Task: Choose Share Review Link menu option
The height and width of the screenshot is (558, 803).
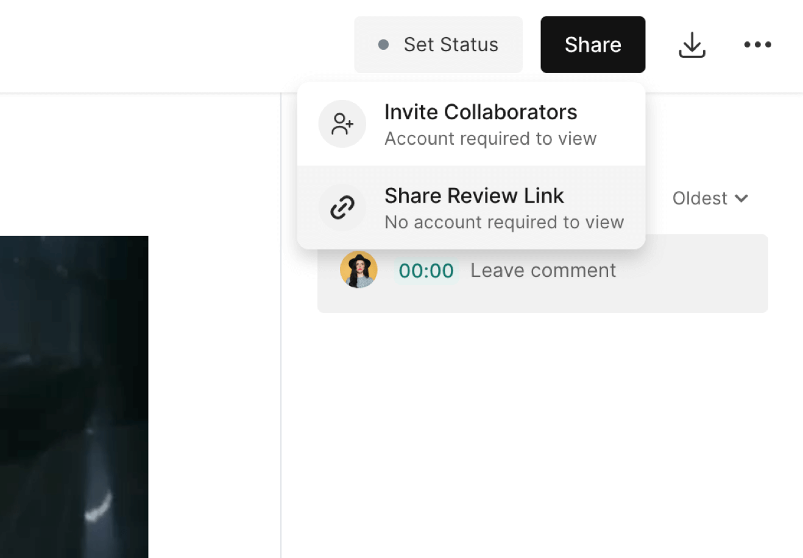Action: (x=474, y=196)
